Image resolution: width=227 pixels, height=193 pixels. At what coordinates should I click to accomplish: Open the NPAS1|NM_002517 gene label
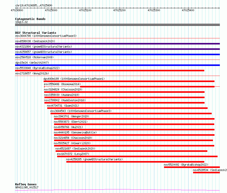click(27, 187)
